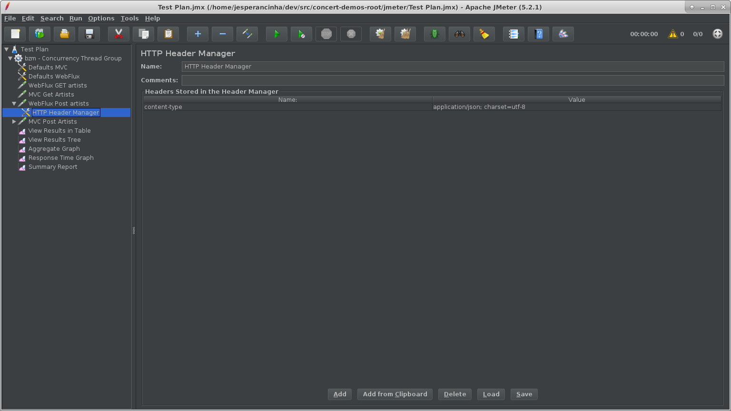The width and height of the screenshot is (731, 411).
Task: Select View Results in Table listener
Action: pos(59,130)
